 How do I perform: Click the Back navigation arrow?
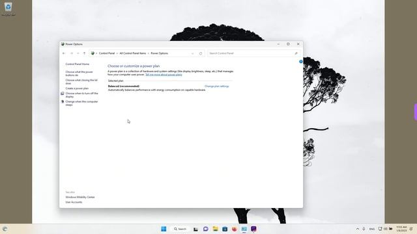pos(64,53)
